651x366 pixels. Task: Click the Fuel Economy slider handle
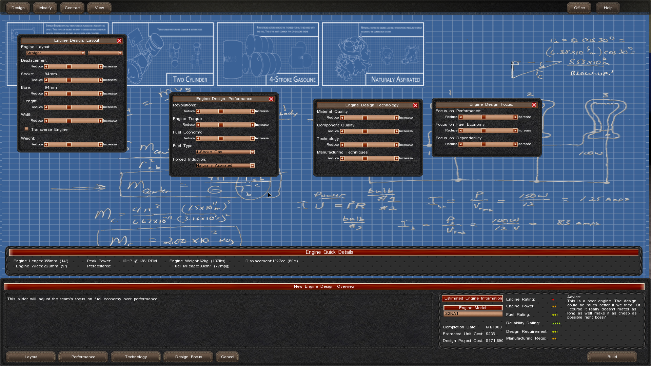[x=221, y=139]
